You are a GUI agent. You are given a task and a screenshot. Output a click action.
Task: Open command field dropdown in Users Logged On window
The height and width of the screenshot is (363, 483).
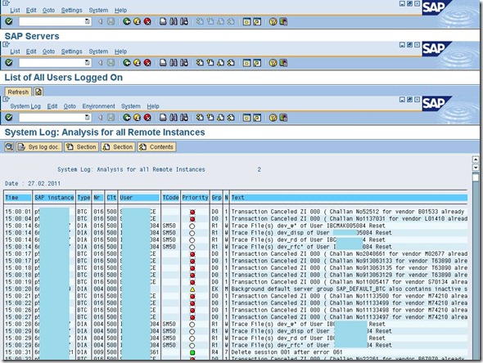click(x=88, y=63)
